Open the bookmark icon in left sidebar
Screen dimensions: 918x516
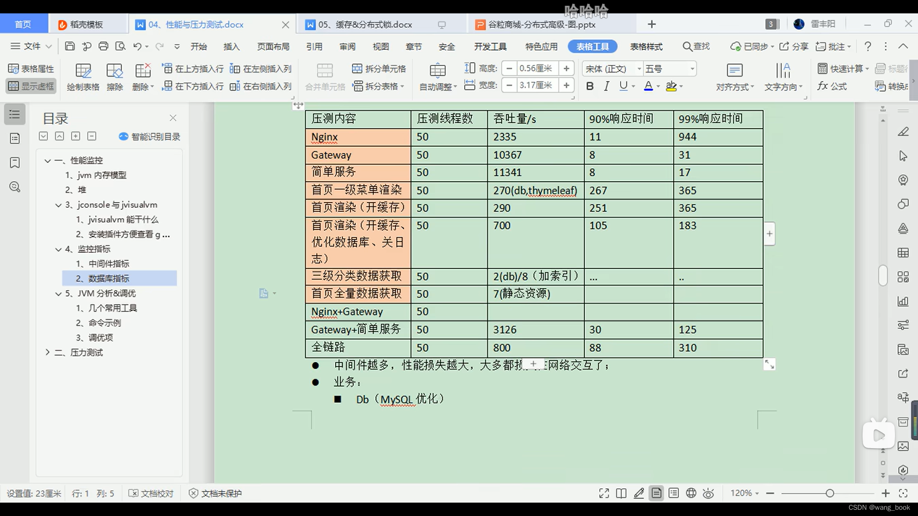15,162
